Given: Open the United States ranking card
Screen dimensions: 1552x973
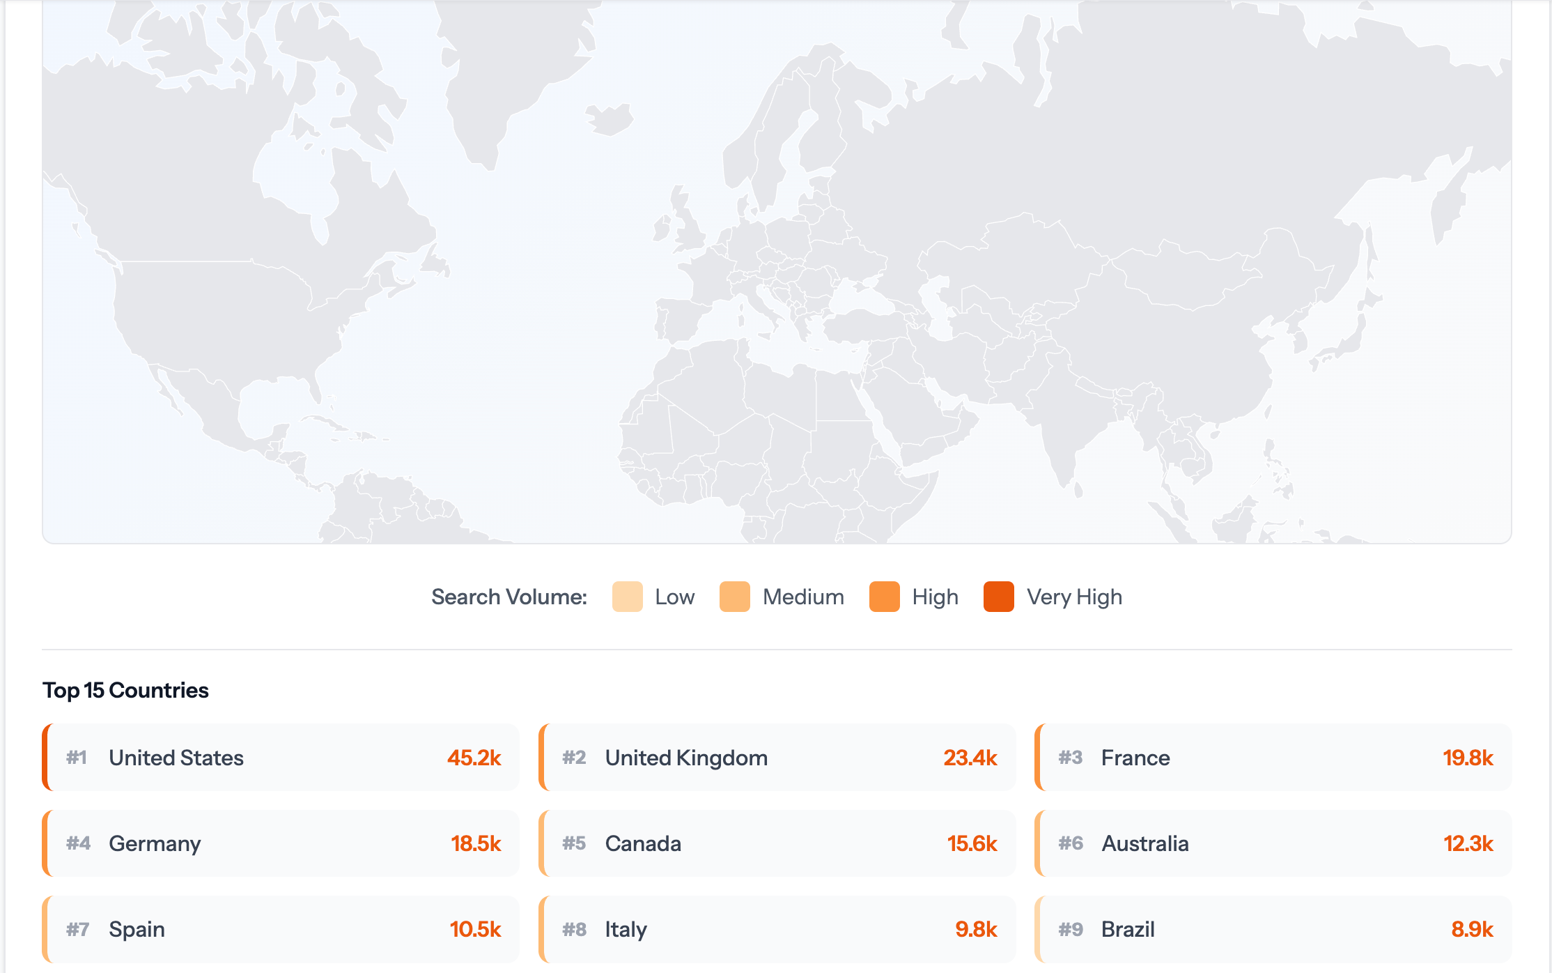Looking at the screenshot, I should [x=281, y=758].
